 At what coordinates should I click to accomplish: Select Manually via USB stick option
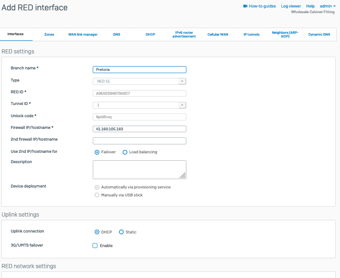click(97, 195)
